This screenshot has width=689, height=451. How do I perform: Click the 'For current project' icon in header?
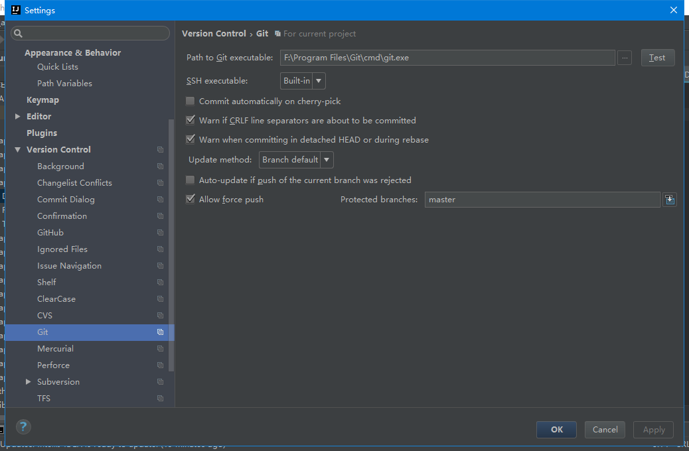click(x=277, y=34)
